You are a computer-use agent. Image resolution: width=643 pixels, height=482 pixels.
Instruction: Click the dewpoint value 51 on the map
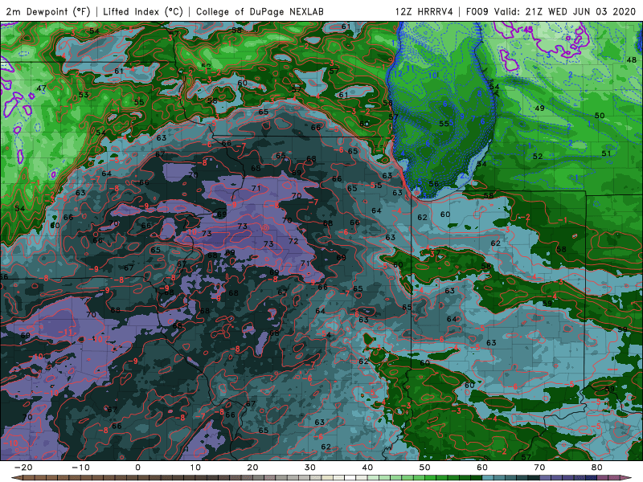point(606,153)
